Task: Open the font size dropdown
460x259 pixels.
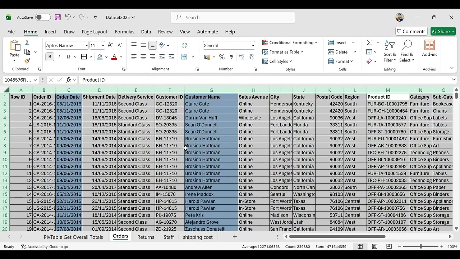Action: point(103,45)
